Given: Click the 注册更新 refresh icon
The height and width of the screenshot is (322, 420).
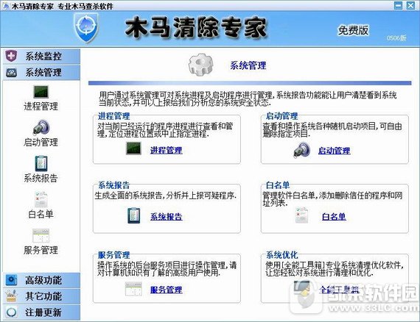Looking at the screenshot, I should click(11, 312).
